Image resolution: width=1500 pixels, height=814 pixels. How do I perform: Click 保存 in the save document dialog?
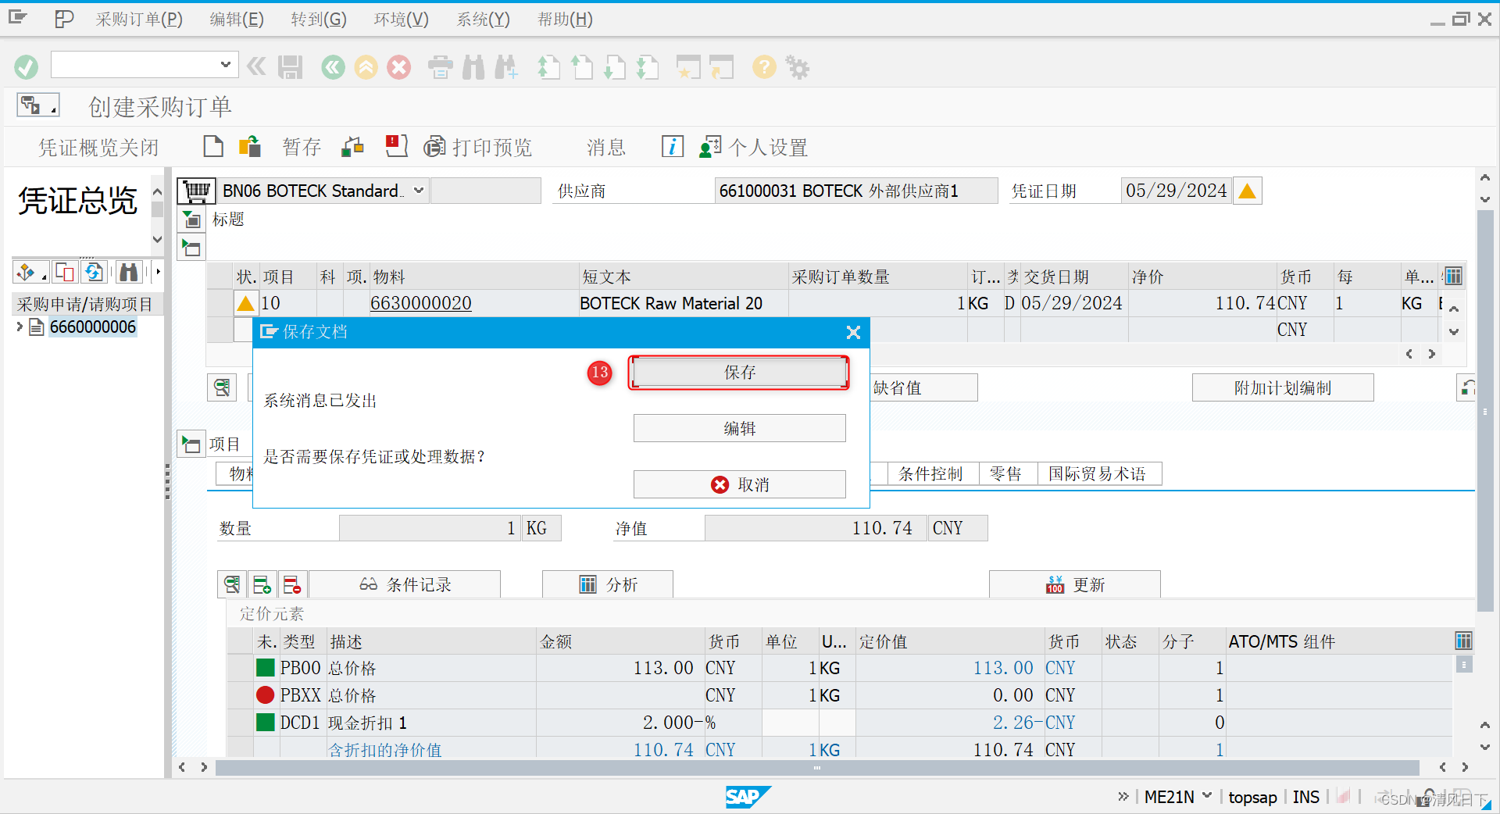(737, 373)
